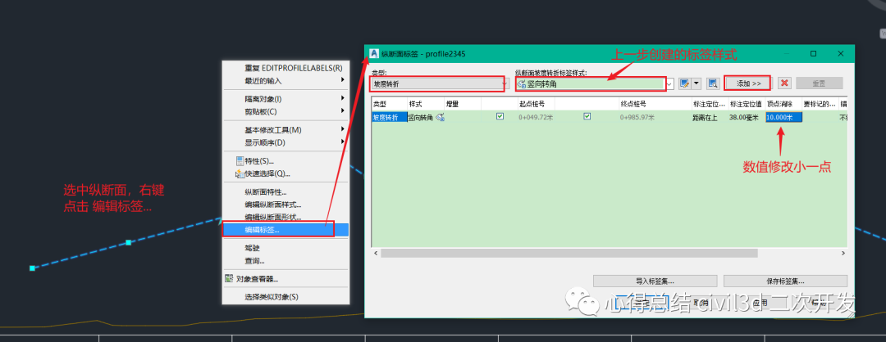Open the 竖向转角 label style dropdown
The width and height of the screenshot is (886, 342).
coord(670,83)
